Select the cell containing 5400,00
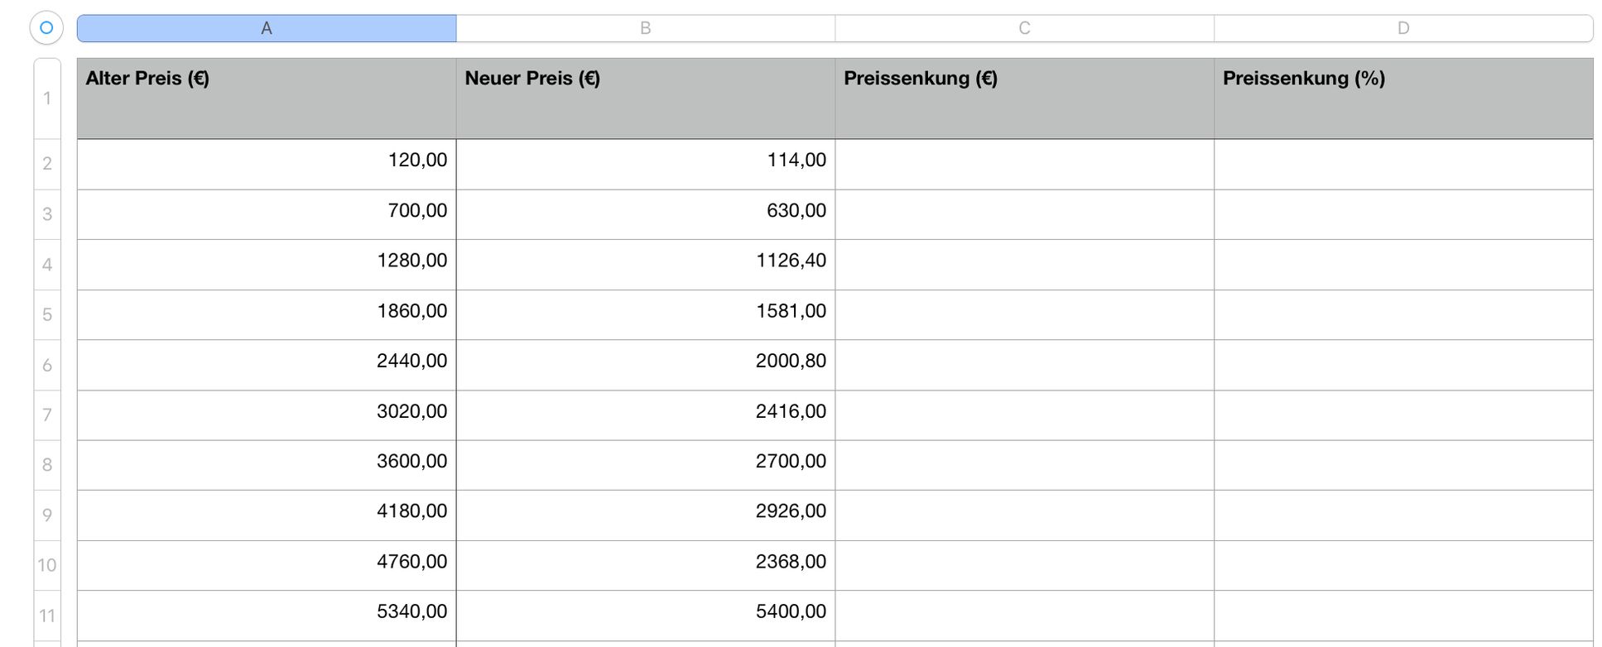Viewport: 1602px width, 647px height. pos(646,616)
